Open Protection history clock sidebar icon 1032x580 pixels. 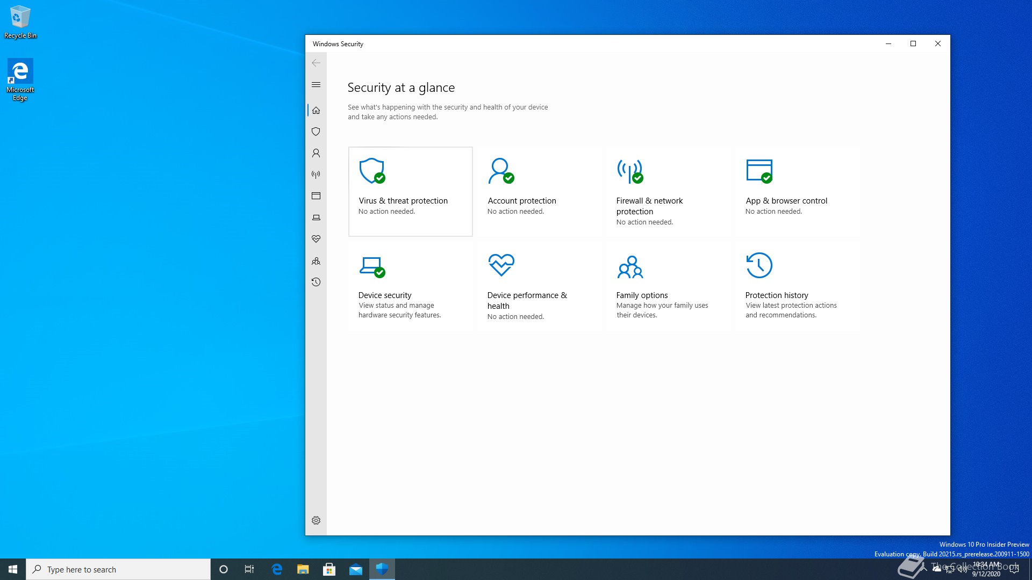[x=316, y=282]
